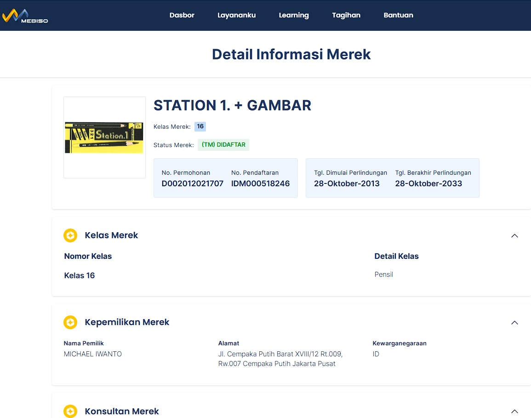Click the No. Pendaftaran label
This screenshot has height=418, width=531.
pyautogui.click(x=255, y=173)
